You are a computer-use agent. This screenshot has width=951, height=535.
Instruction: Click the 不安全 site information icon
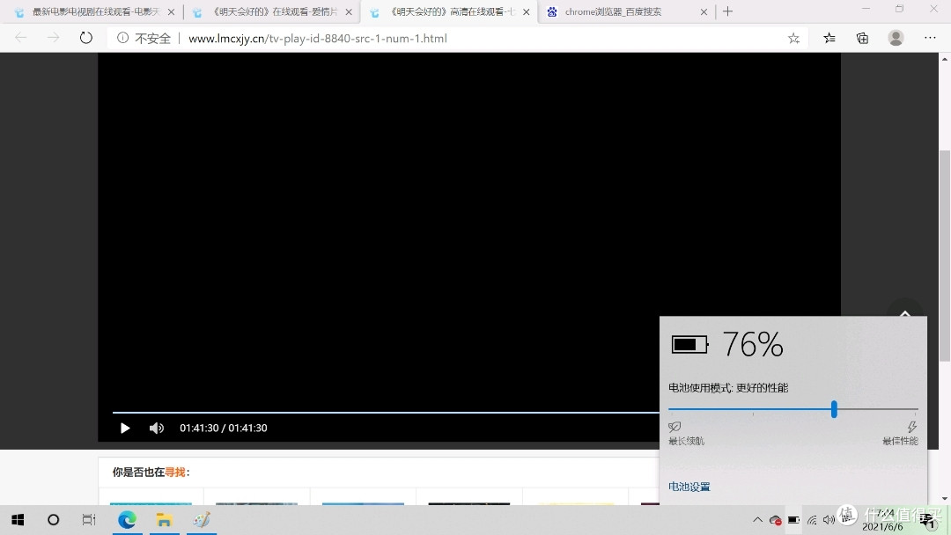coord(122,38)
